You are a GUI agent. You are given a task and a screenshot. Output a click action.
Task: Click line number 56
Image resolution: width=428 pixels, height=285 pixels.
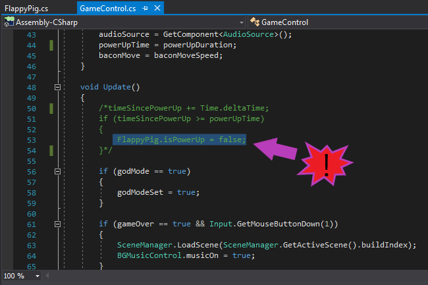pyautogui.click(x=32, y=172)
